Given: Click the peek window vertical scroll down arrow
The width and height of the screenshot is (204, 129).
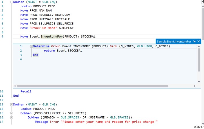Looking at the screenshot, I should [199, 82].
